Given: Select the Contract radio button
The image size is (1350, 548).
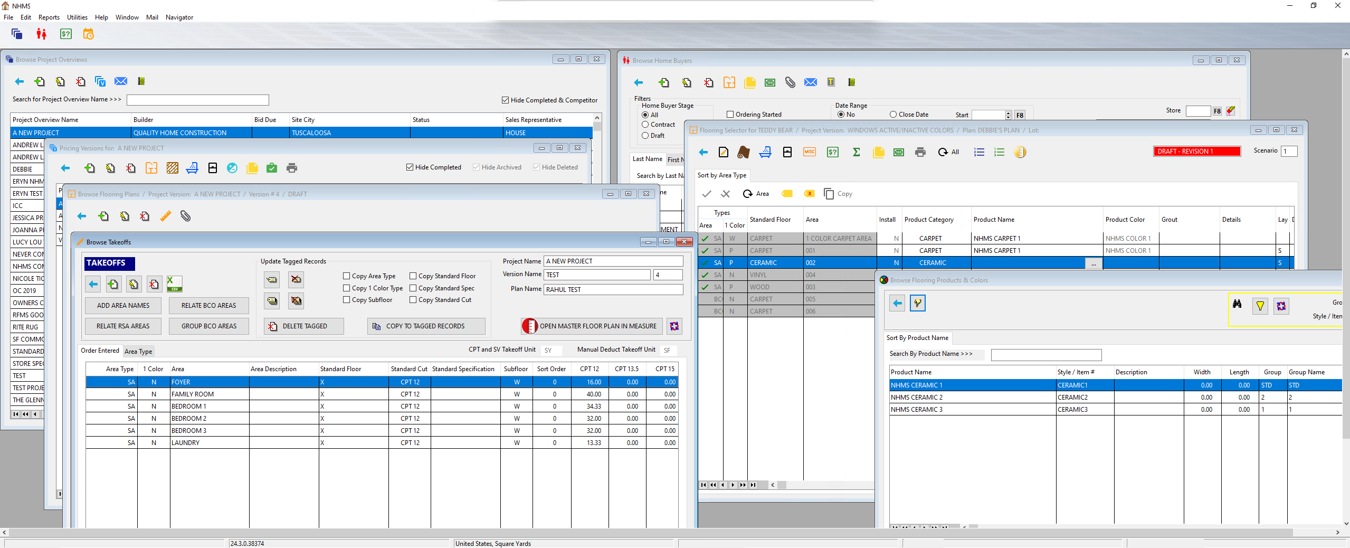Looking at the screenshot, I should [645, 125].
